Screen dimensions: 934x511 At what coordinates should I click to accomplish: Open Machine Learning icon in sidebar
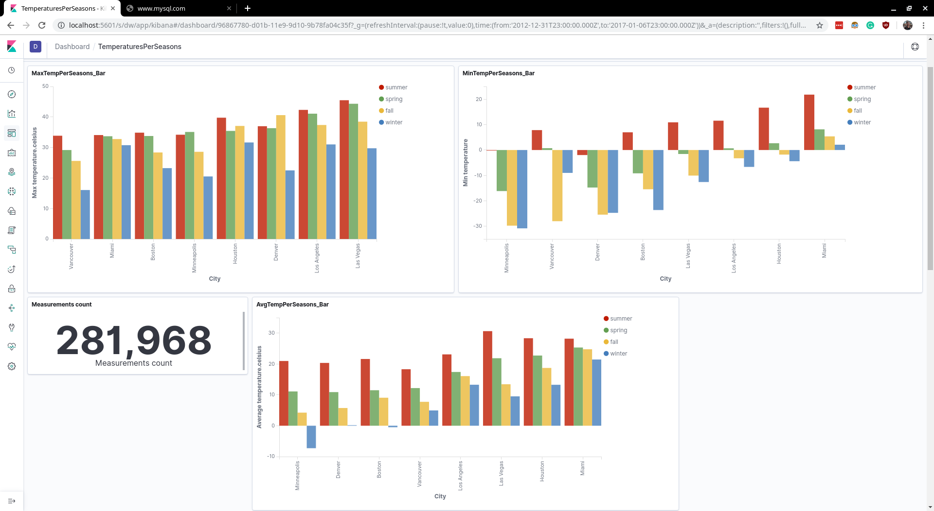(x=12, y=191)
